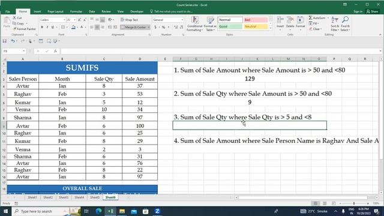Image resolution: width=384 pixels, height=216 pixels.
Task: Apply cell borders from ribbon
Action: [63, 27]
